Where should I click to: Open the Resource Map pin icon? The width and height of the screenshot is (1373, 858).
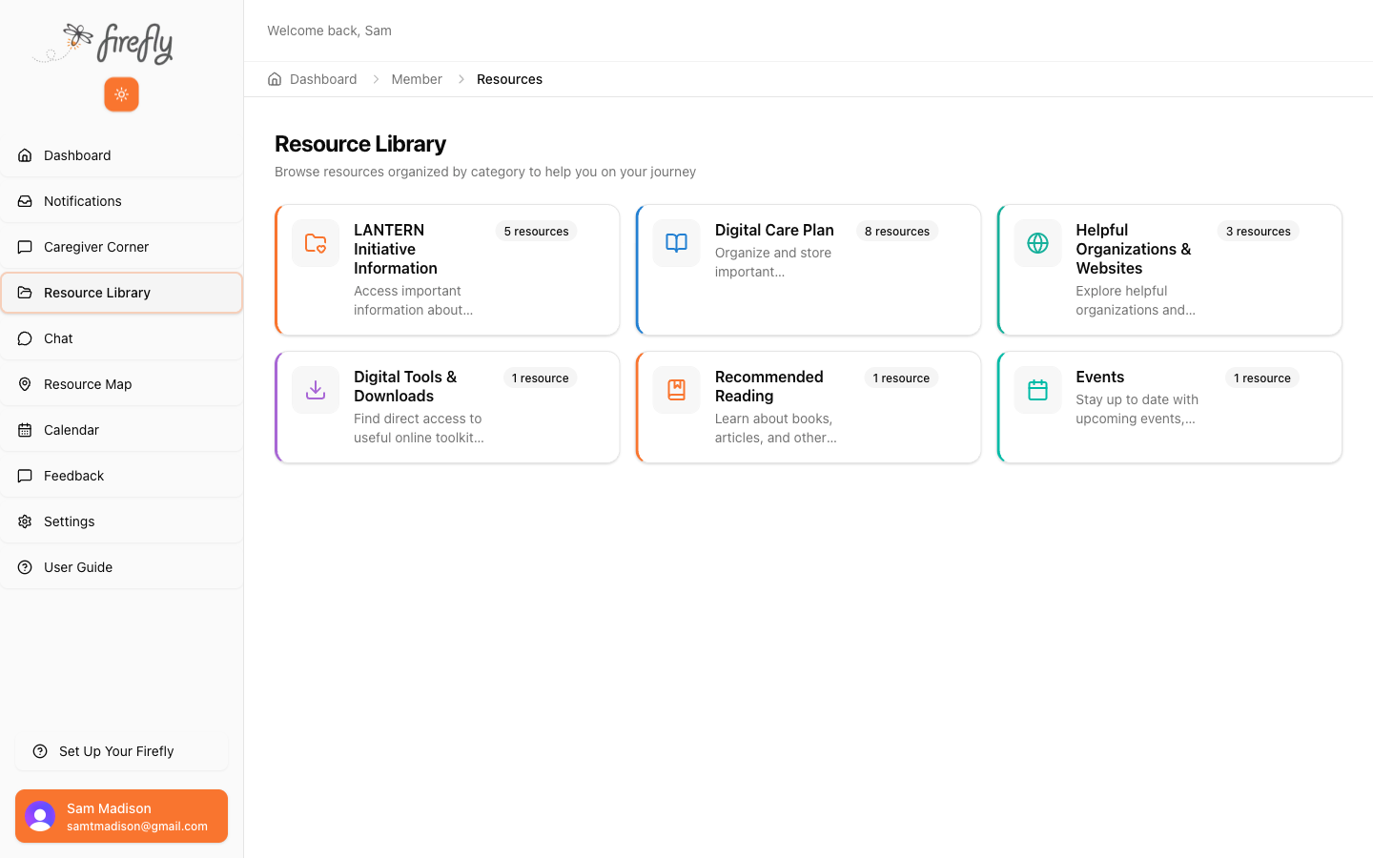pos(25,384)
